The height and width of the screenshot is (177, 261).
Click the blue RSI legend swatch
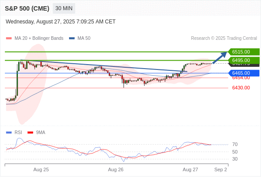tap(9, 133)
